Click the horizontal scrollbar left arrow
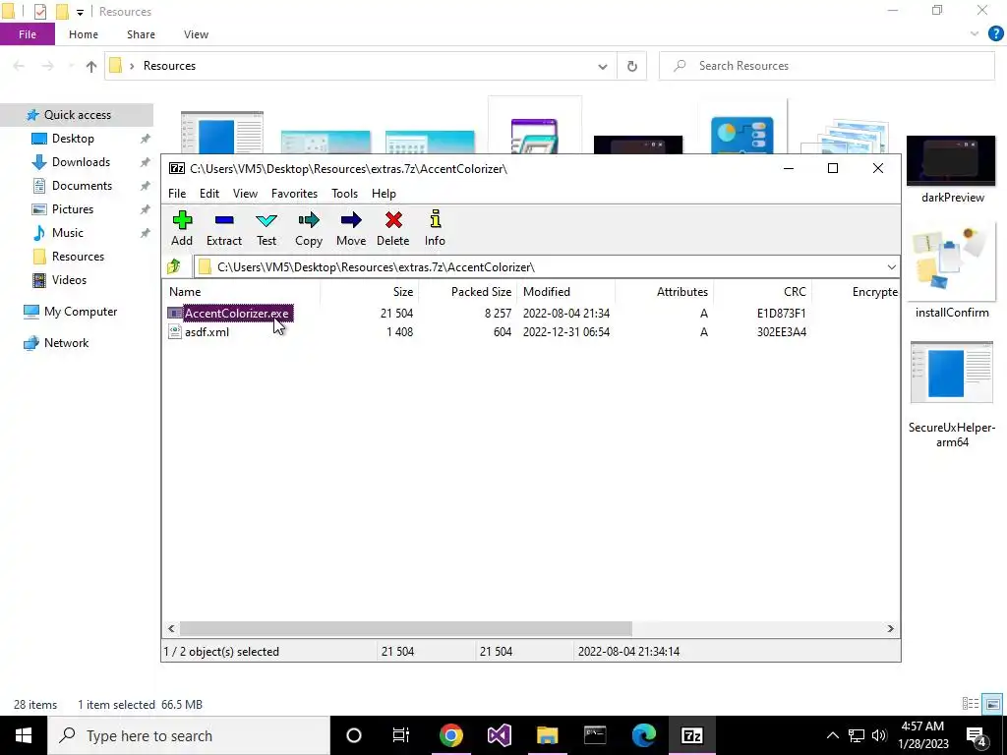 [x=171, y=628]
